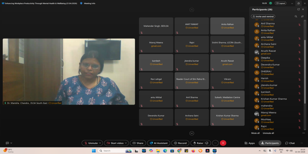
Task: Click the taskbar Search box
Action: tap(115, 150)
